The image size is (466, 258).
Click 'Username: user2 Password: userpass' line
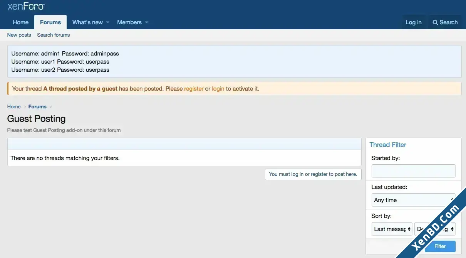click(60, 70)
